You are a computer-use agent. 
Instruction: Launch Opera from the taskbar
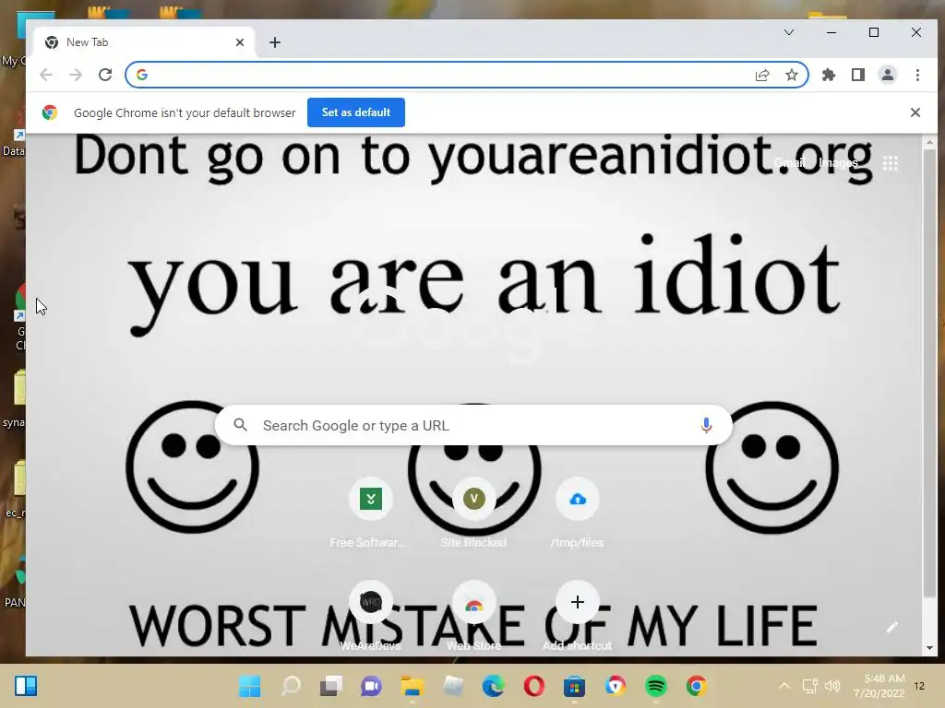click(x=534, y=686)
